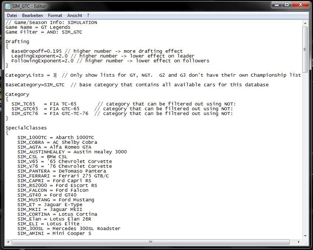Click the text 'Game Filter = AND: SIM_GTC'
This screenshot has width=313, height=250.
tap(44, 32)
